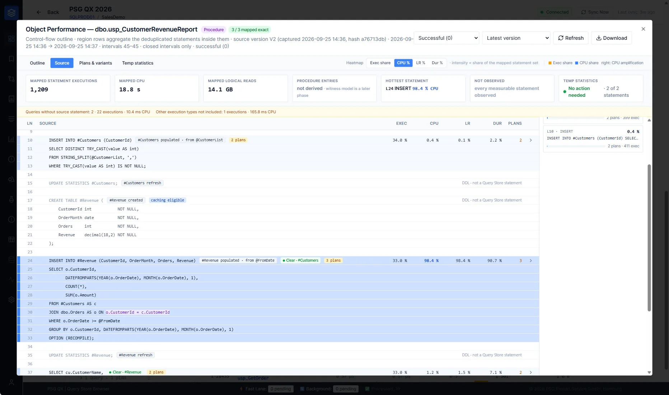This screenshot has height=395, width=669.
Task: Refresh the object performance data
Action: [571, 38]
